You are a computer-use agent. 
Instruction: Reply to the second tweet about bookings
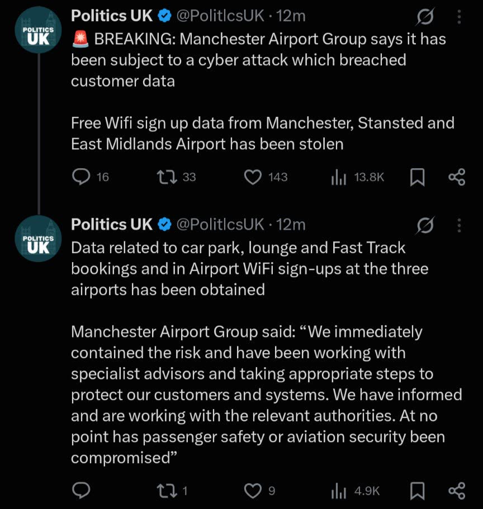pyautogui.click(x=81, y=491)
